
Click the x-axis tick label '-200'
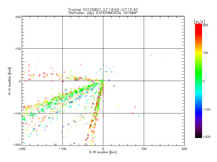[x=22, y=149]
